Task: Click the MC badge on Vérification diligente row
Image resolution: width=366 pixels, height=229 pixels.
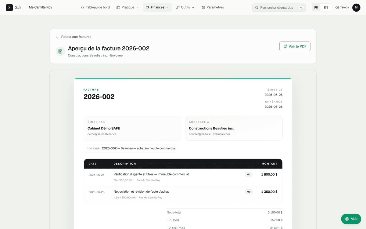Action: pos(249,175)
